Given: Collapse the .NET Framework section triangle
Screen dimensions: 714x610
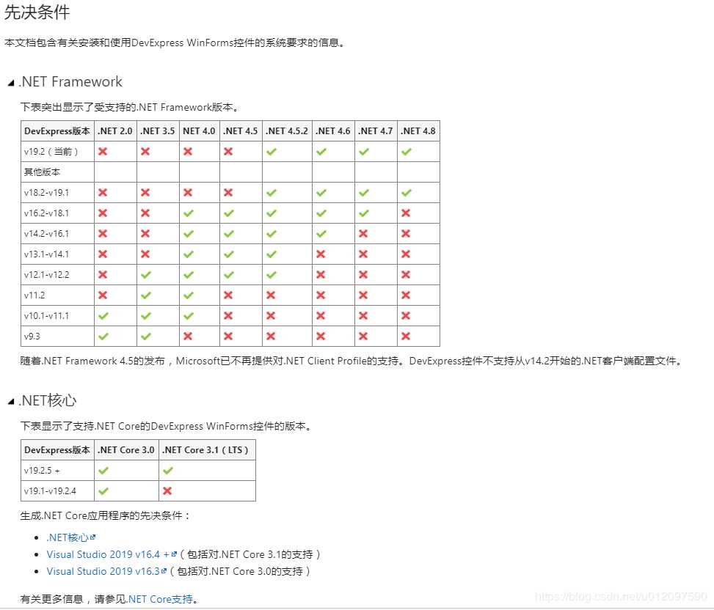Looking at the screenshot, I should pos(11,83).
